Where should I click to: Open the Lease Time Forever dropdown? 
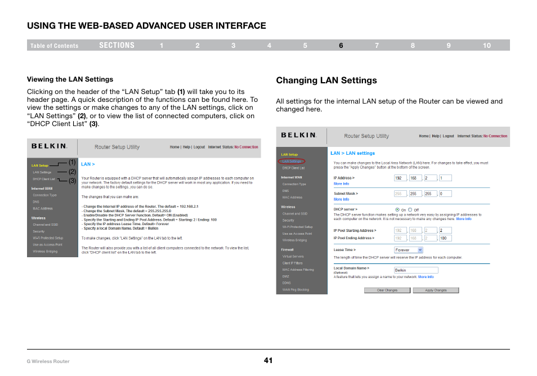click(409, 250)
